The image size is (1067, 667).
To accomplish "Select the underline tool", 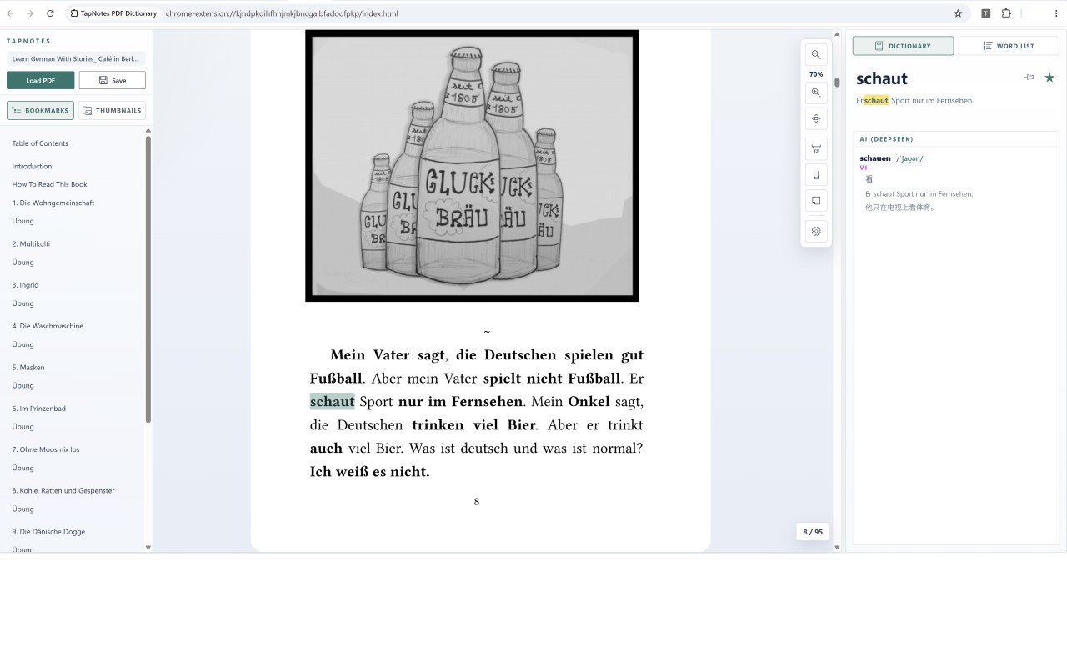I will pos(816,175).
